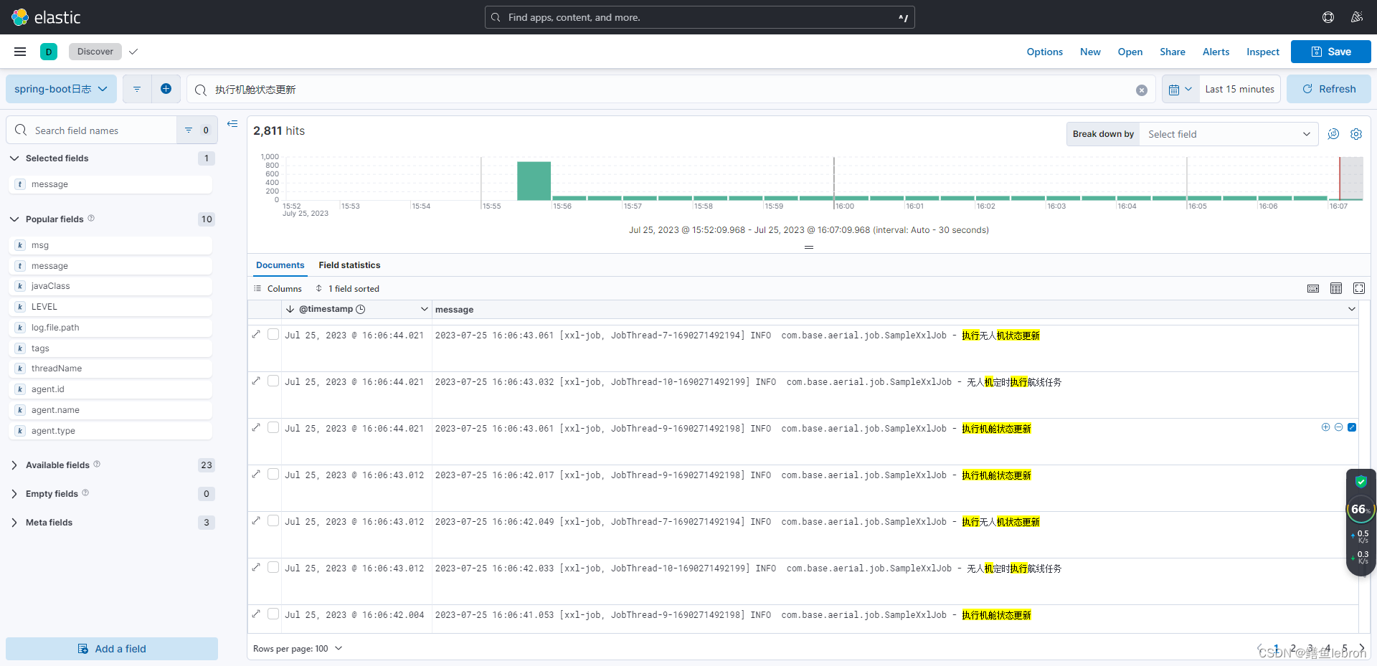The width and height of the screenshot is (1377, 666).
Task: Open the newsfeed icon in header
Action: (1357, 17)
